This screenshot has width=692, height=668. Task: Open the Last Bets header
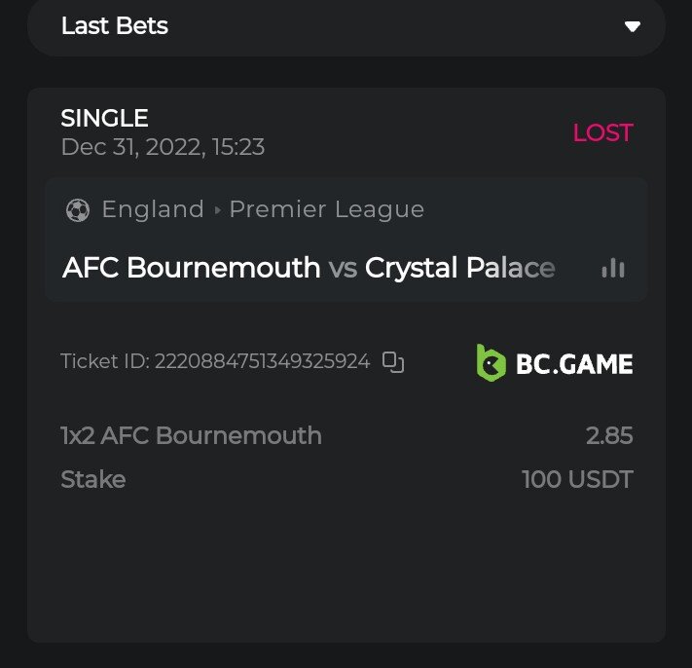(x=115, y=26)
